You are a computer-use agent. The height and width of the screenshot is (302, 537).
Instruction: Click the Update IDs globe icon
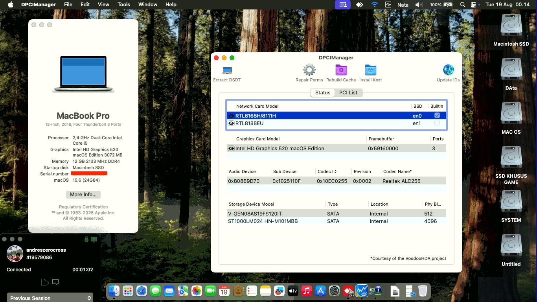click(448, 70)
